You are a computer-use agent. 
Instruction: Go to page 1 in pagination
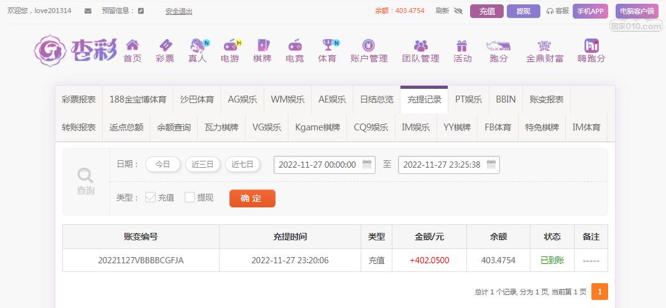point(599,292)
